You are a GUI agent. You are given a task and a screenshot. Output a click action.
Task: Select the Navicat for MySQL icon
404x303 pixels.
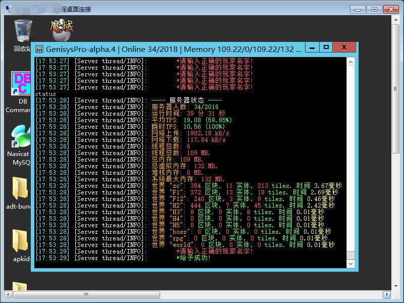click(20, 139)
